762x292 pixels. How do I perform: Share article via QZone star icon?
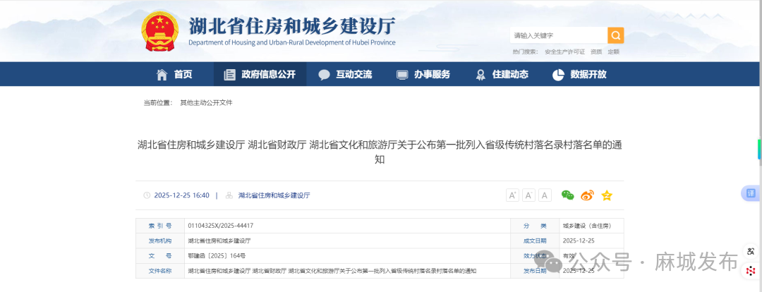click(x=607, y=195)
